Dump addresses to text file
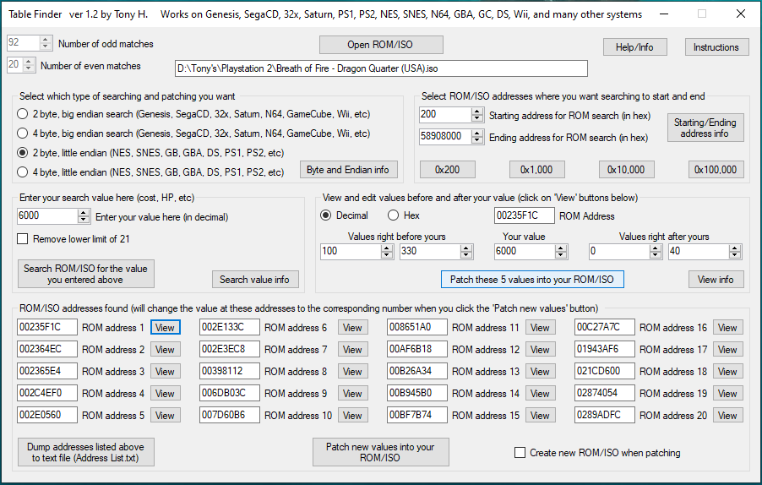 [85, 452]
